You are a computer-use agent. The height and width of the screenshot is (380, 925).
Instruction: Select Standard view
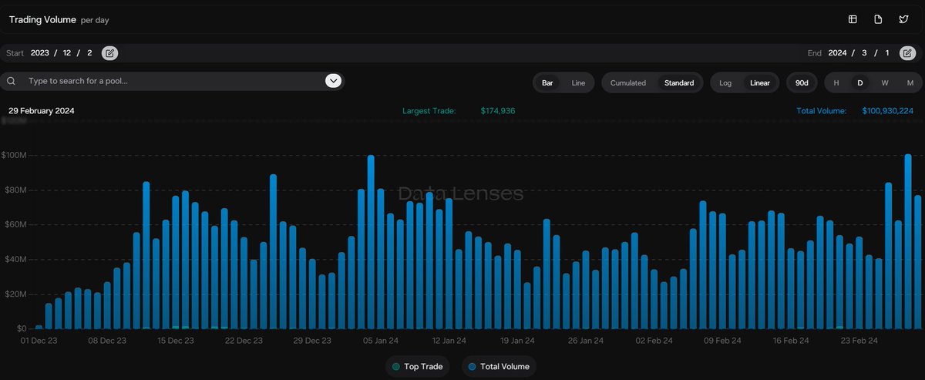pos(679,82)
